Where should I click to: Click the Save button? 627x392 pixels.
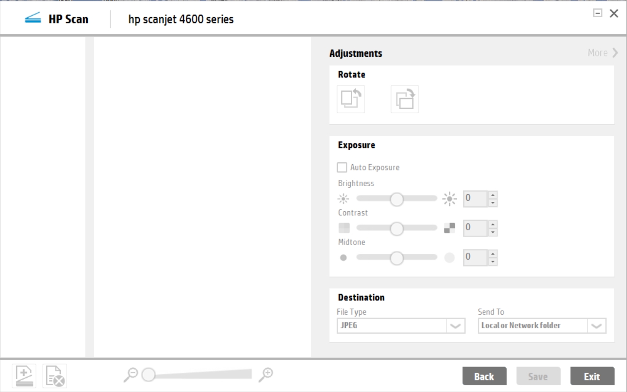tap(538, 376)
